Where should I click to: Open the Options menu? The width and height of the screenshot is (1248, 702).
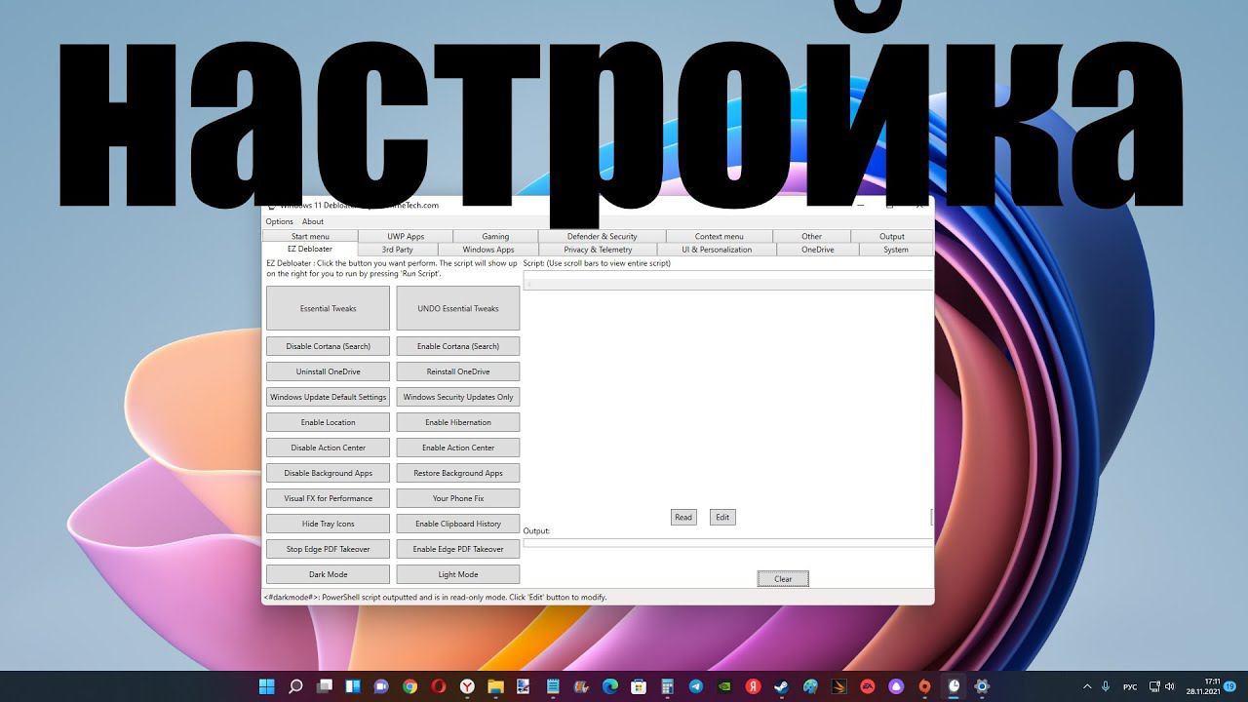[x=279, y=221]
